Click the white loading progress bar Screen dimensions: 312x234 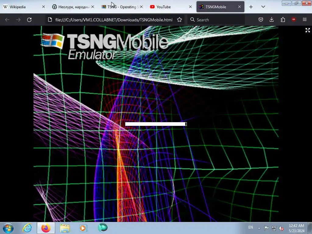coord(156,124)
